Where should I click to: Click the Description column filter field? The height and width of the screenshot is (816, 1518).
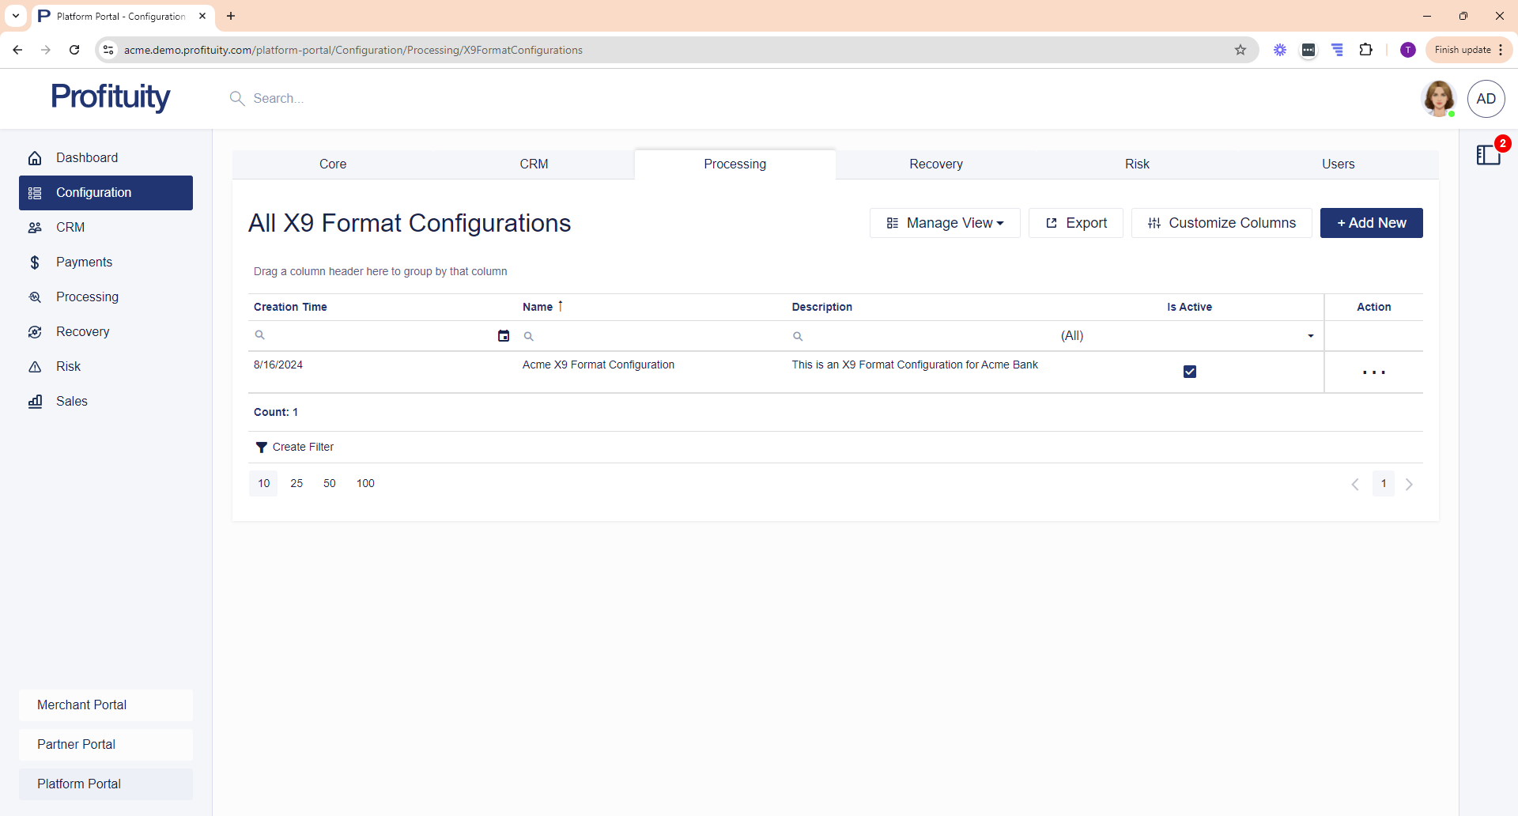click(x=925, y=336)
